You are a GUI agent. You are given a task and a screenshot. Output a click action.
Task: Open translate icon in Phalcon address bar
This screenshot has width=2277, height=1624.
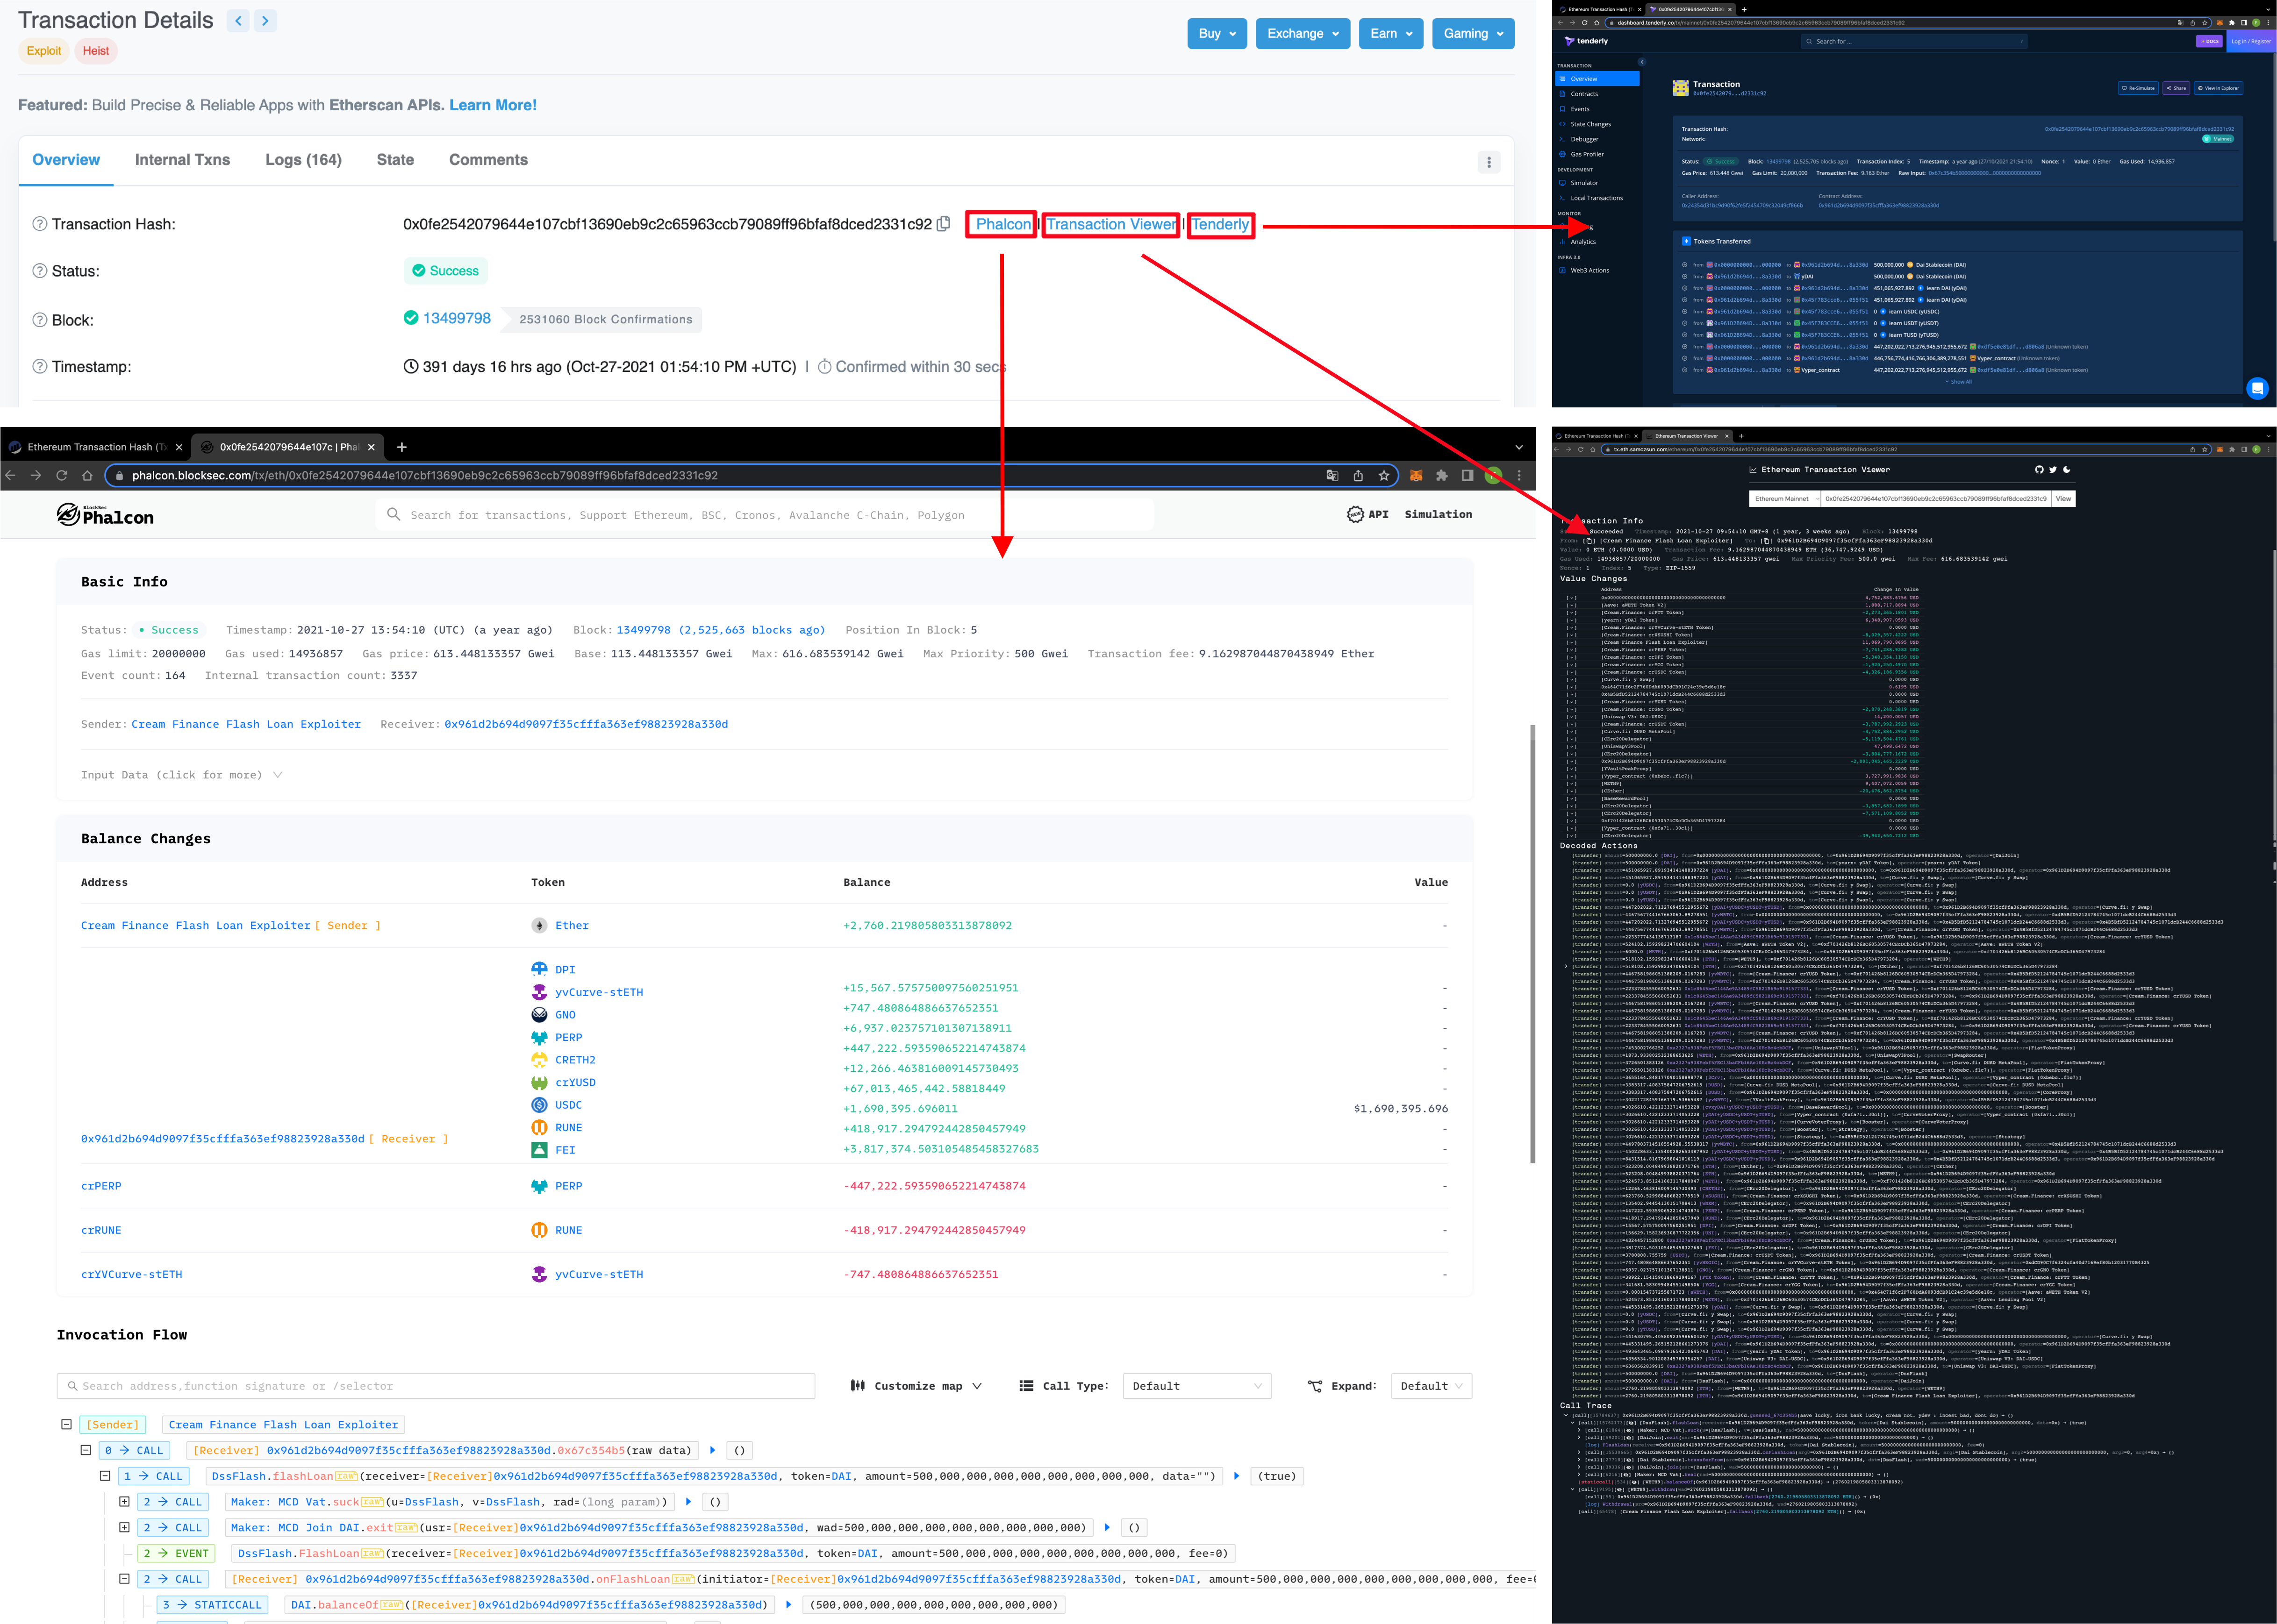point(1332,476)
